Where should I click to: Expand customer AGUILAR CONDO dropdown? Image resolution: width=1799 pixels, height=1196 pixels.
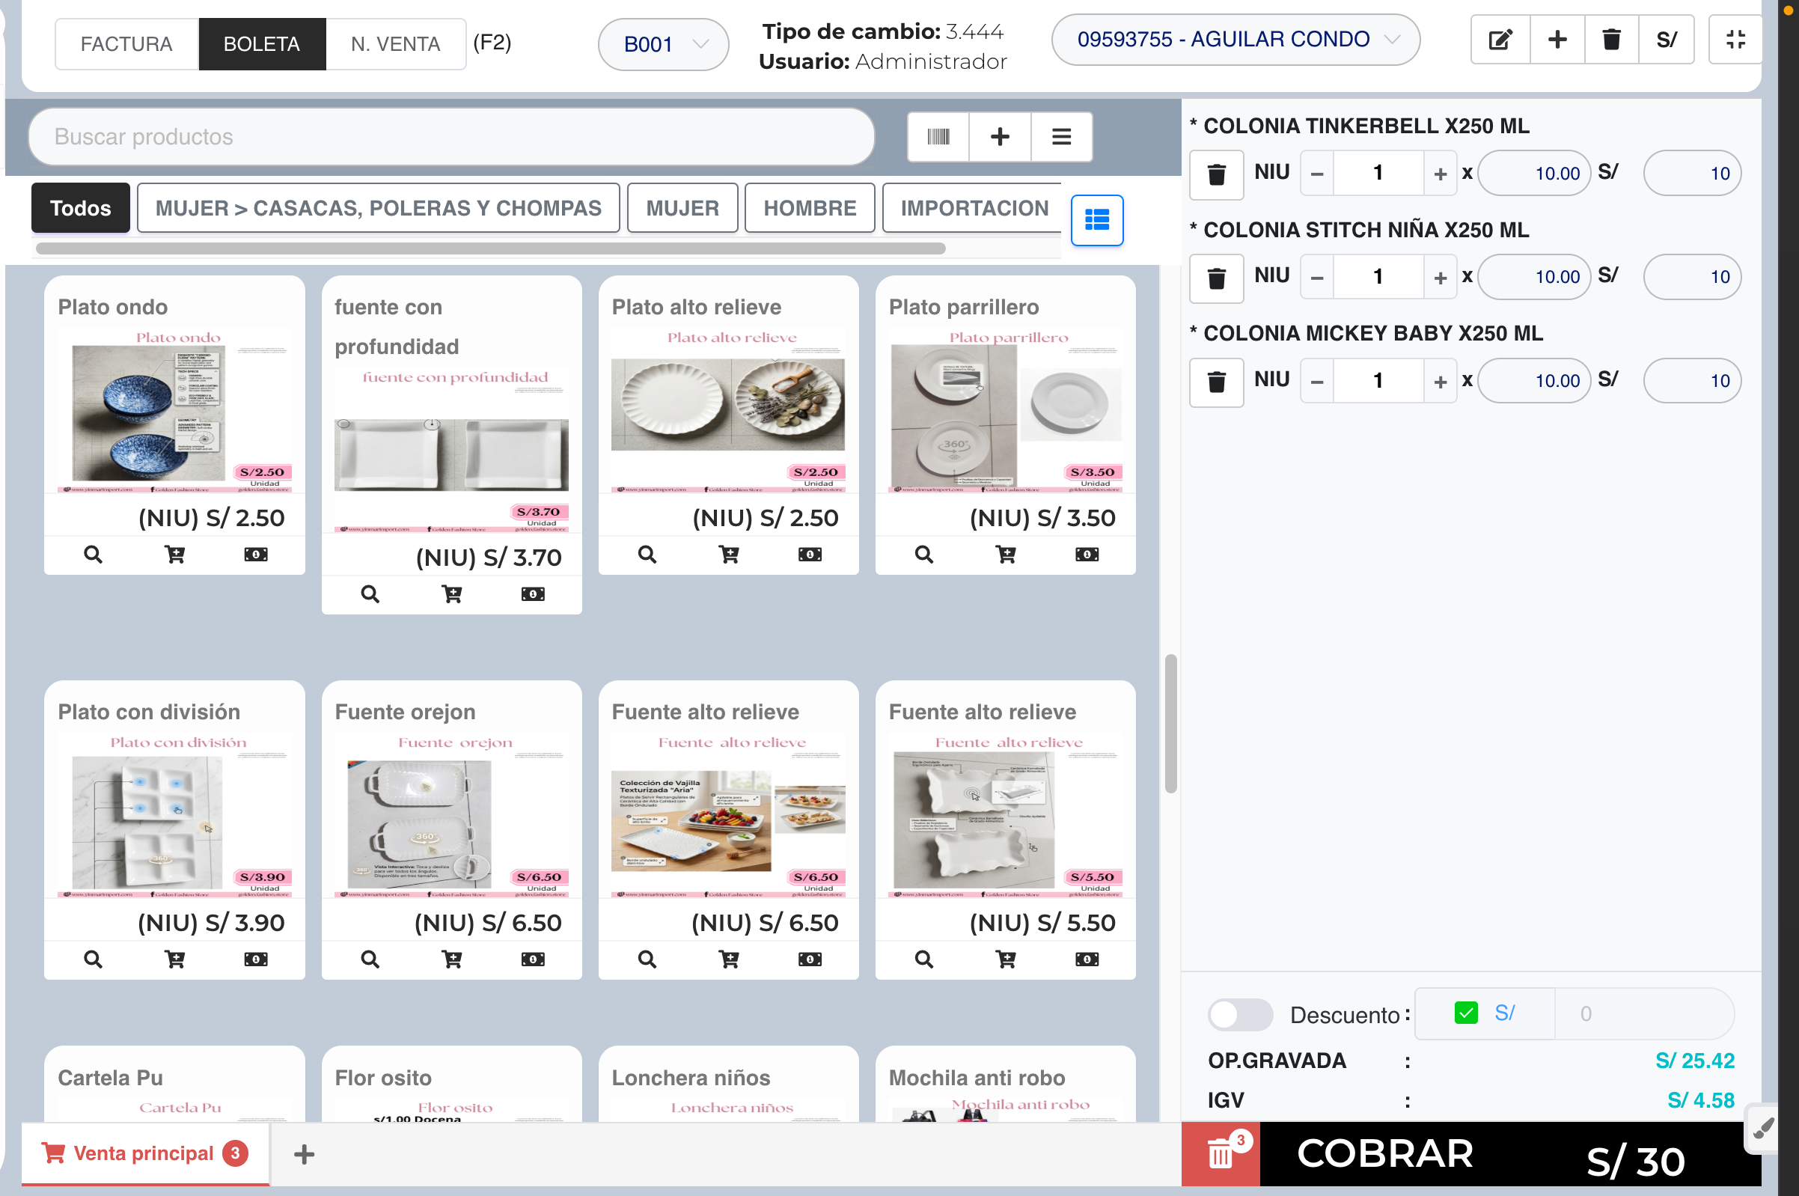(1235, 40)
